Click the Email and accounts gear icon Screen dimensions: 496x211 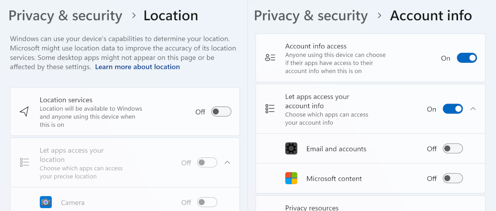[x=291, y=149]
